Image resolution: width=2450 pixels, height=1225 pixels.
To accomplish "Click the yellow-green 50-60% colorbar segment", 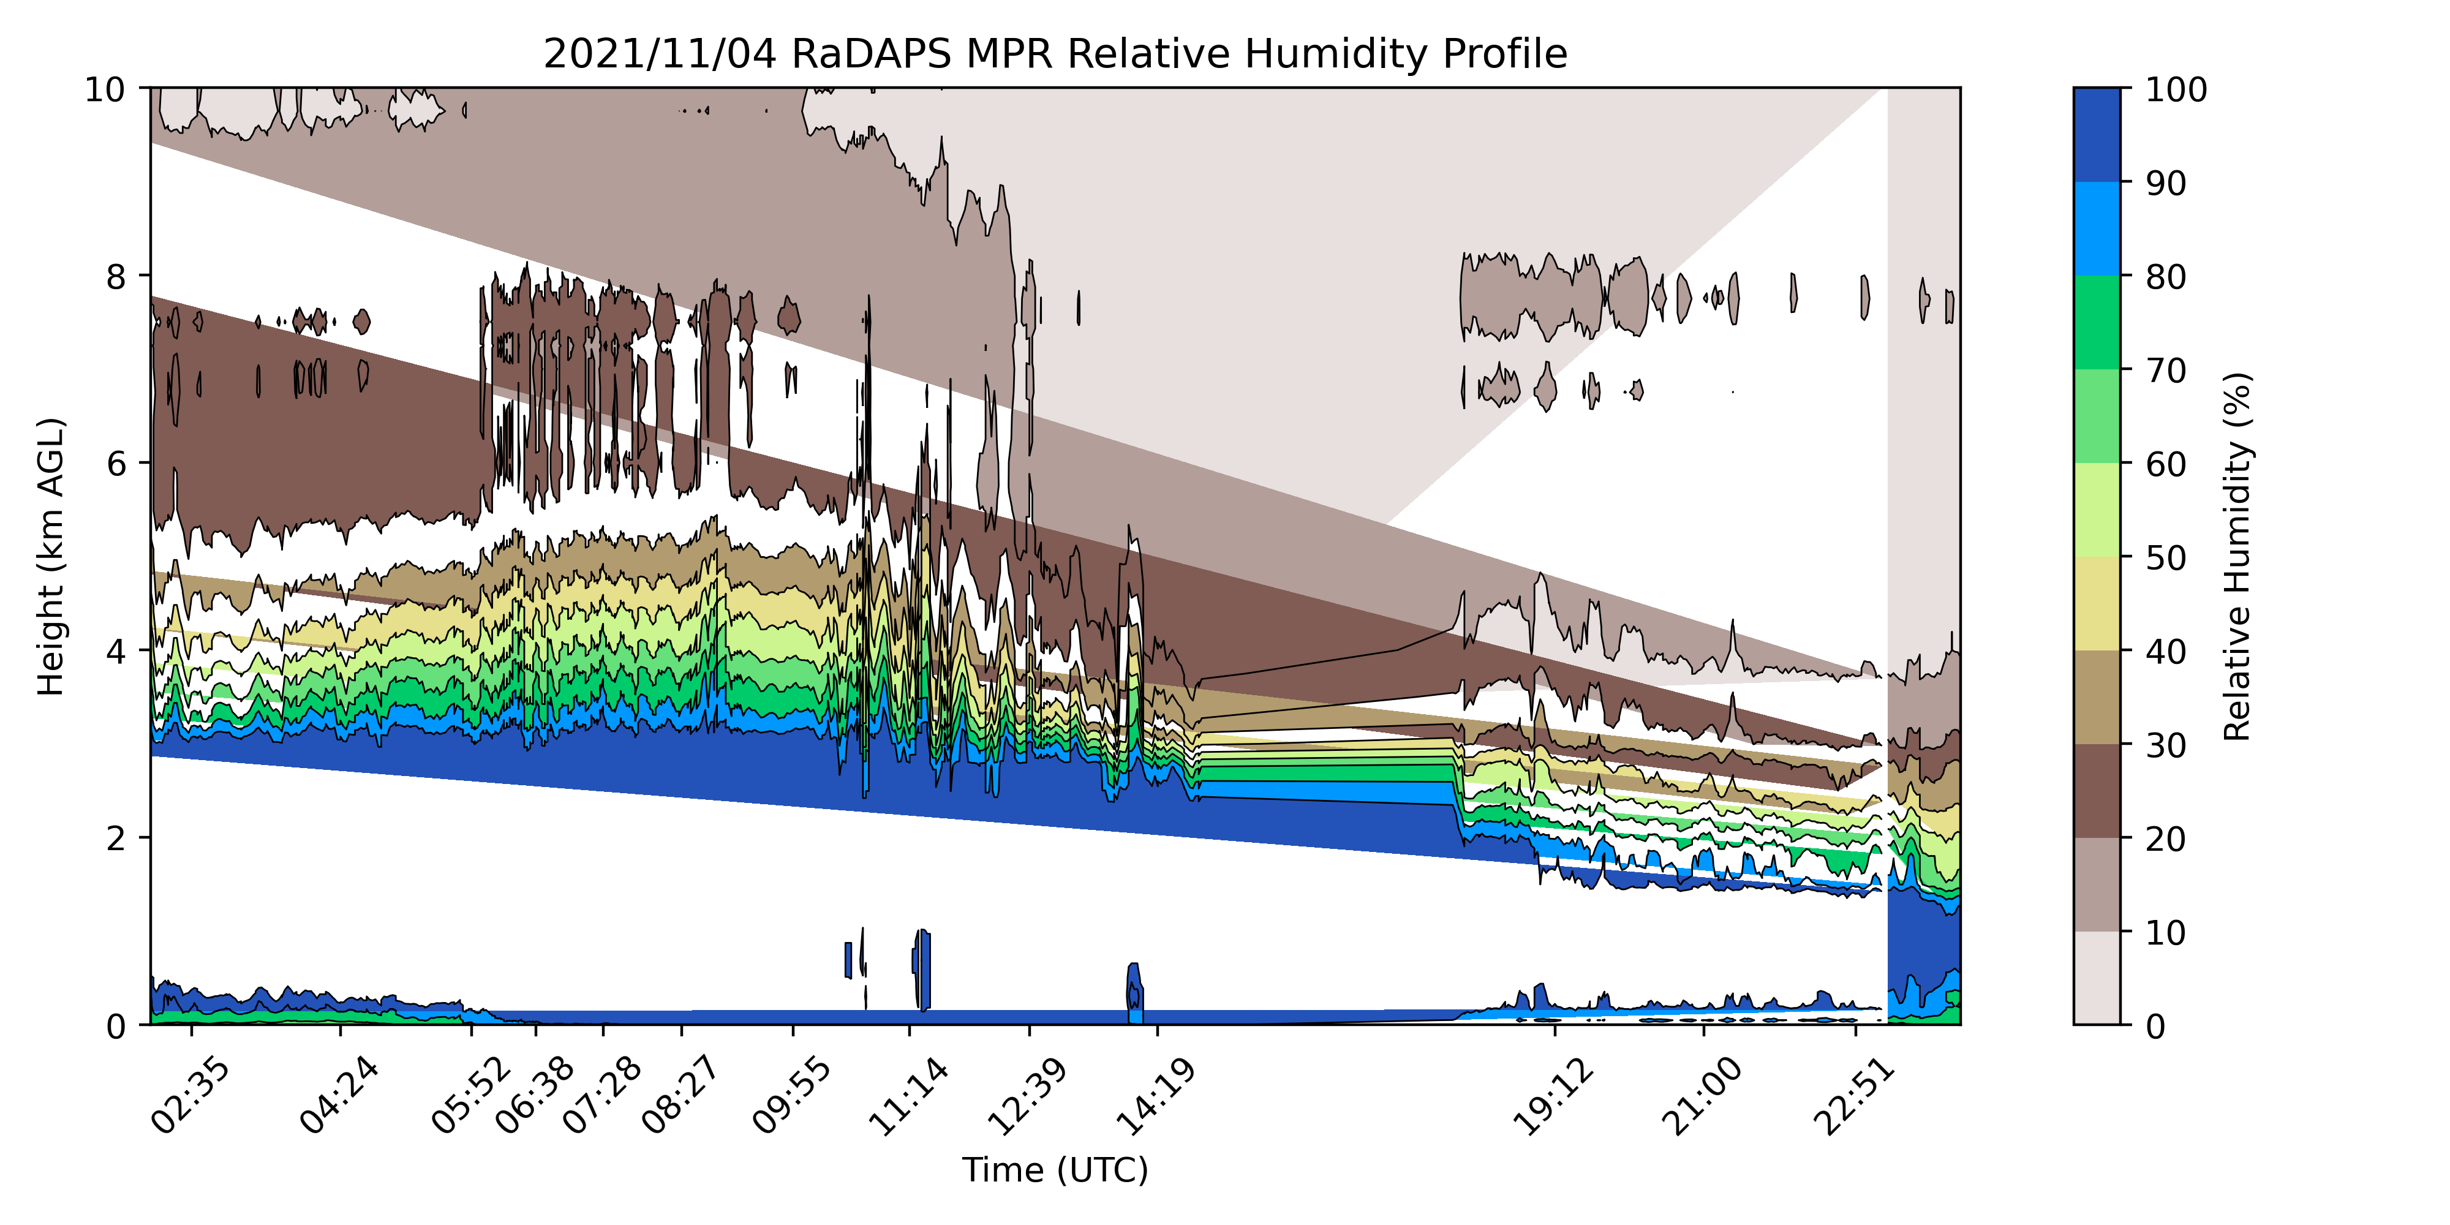I will [2097, 510].
